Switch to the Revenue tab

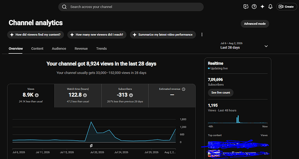pos(81,49)
